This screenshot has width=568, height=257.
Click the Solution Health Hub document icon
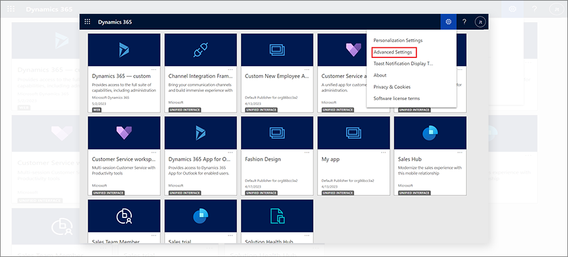277,216
